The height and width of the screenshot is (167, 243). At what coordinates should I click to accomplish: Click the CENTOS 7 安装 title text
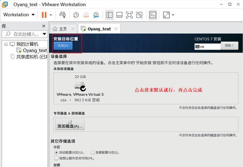pos(208,39)
